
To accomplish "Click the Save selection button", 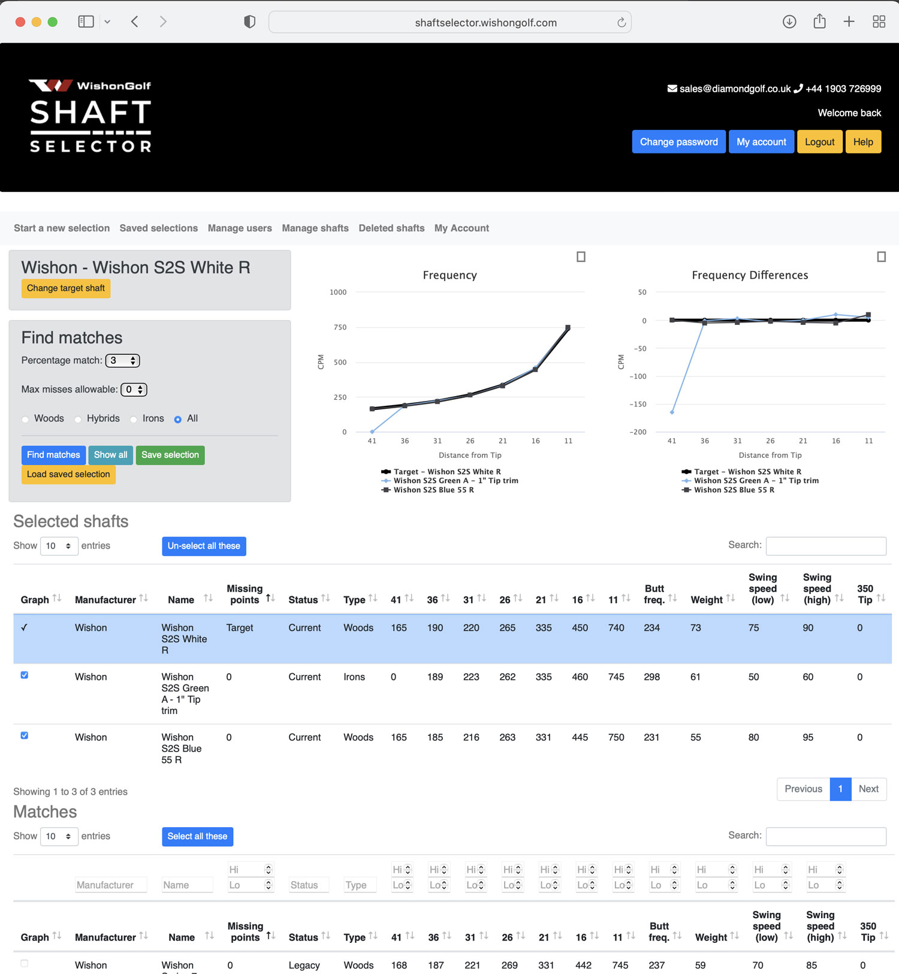I will tap(170, 455).
